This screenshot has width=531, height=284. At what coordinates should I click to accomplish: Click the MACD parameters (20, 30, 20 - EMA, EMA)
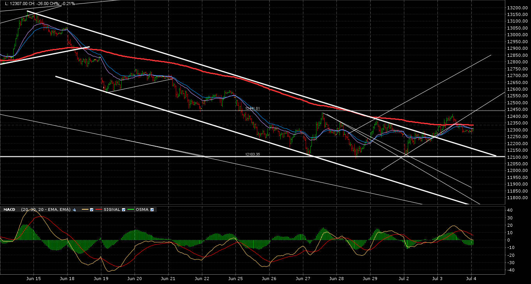click(46, 210)
